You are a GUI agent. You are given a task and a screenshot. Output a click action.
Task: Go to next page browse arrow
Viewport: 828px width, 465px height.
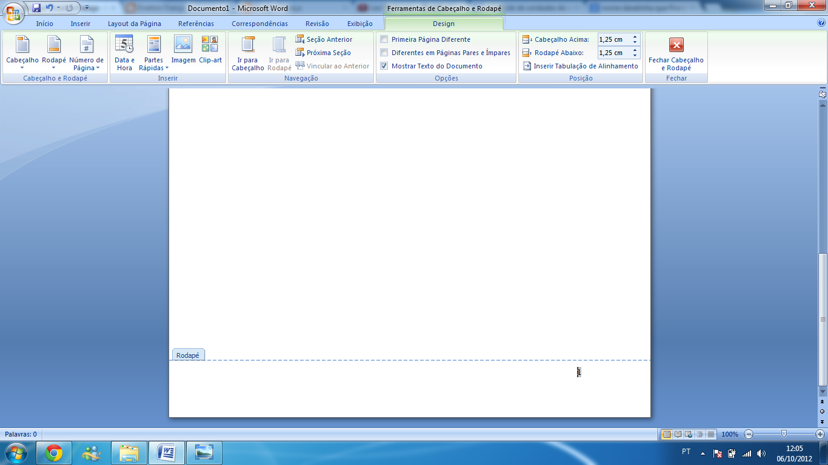tap(823, 421)
